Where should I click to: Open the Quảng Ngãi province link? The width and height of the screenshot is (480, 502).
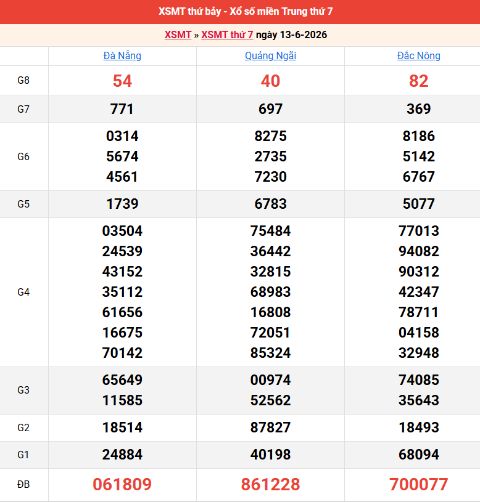(x=270, y=55)
